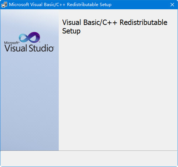Viewport: 178px width, 167px height.
Task: Click 'Setup' in the title bar caption
Action: [106, 5]
